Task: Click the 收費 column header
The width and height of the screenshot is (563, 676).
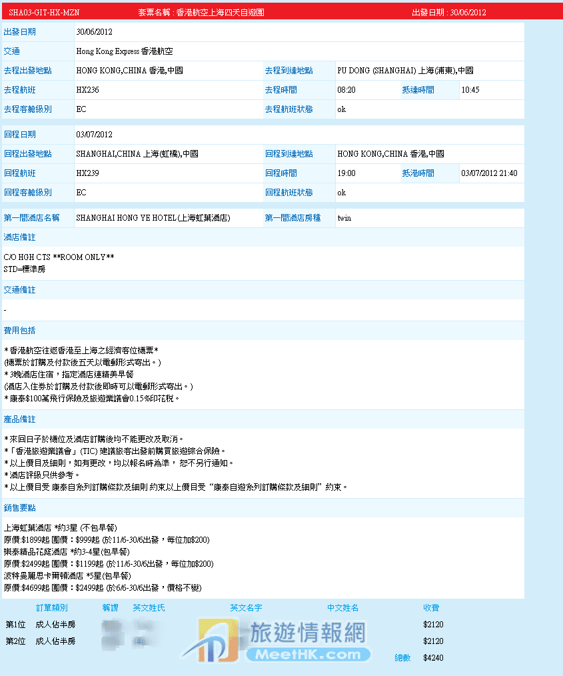Action: pyautogui.click(x=431, y=608)
